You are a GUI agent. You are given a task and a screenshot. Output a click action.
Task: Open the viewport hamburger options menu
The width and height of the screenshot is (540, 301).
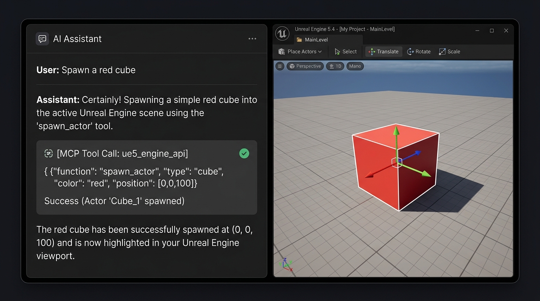(280, 66)
